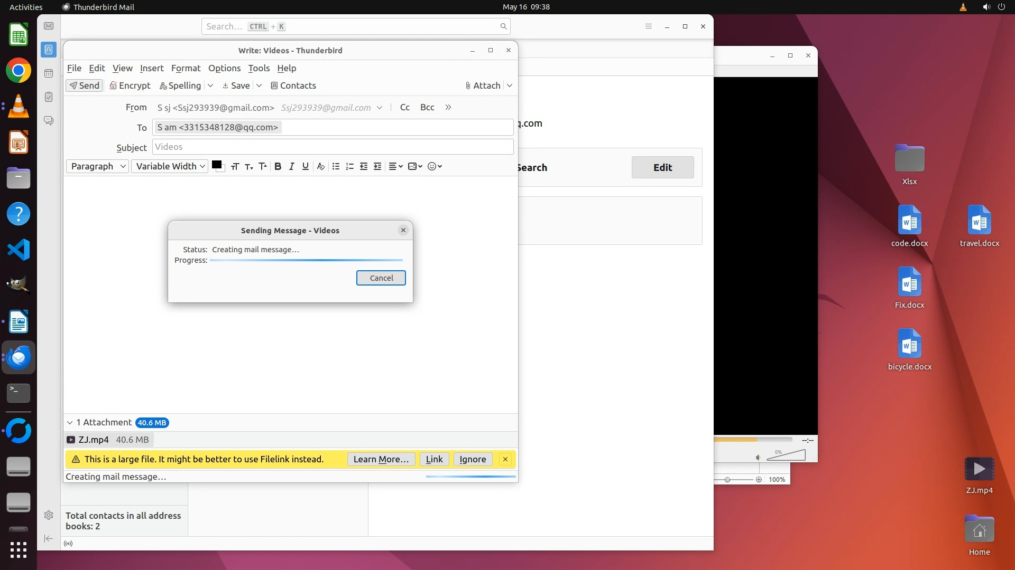Collapse the 1 Attachment section
Image resolution: width=1015 pixels, height=570 pixels.
click(x=70, y=422)
